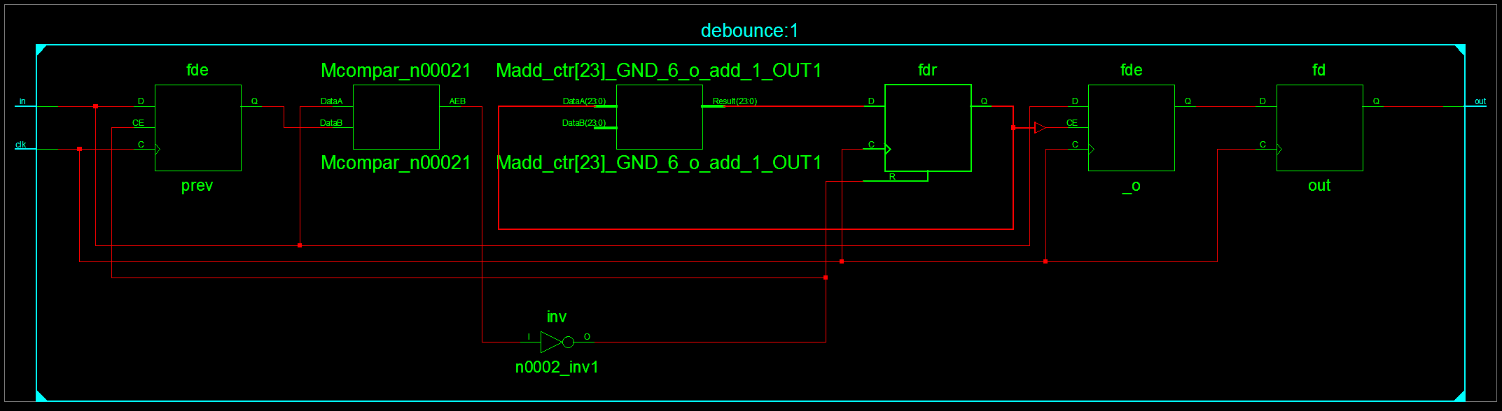The width and height of the screenshot is (1502, 411).
Task: Click the R reset pin under fdr
Action: coord(892,177)
